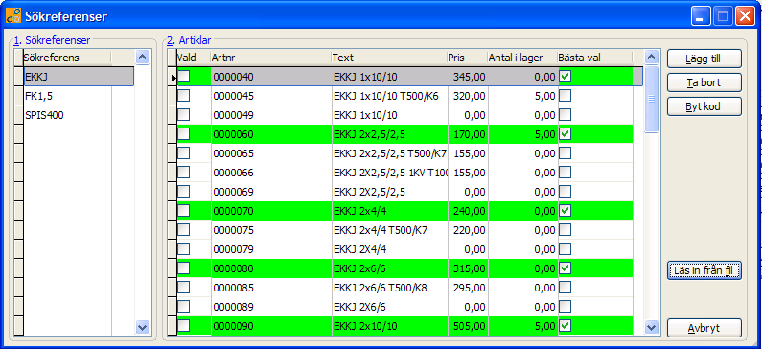Sort by the Artnr column header
Viewport: 762px width, 349px height.
coord(270,58)
